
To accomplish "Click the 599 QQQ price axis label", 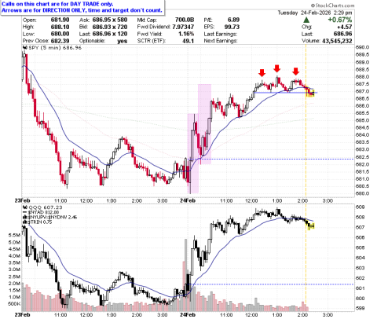I will [x=360, y=308].
